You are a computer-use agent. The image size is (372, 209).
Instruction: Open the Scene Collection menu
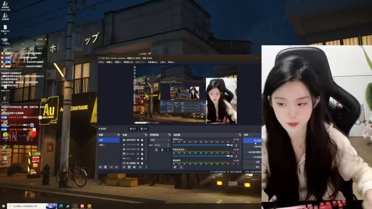(153, 62)
